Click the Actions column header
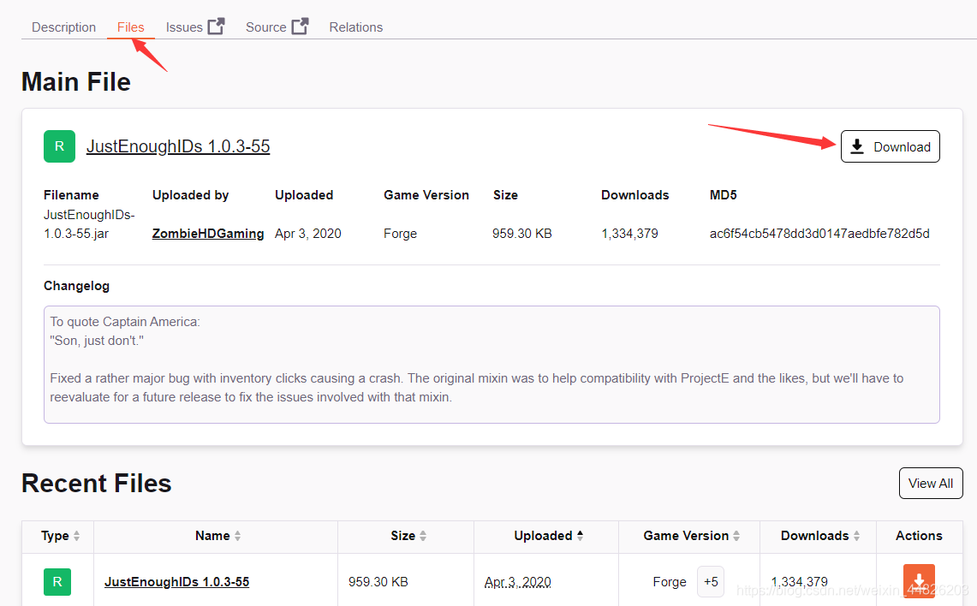 (919, 536)
